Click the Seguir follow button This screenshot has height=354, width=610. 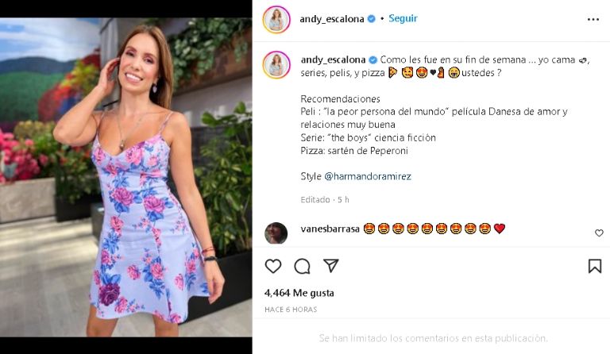[403, 18]
